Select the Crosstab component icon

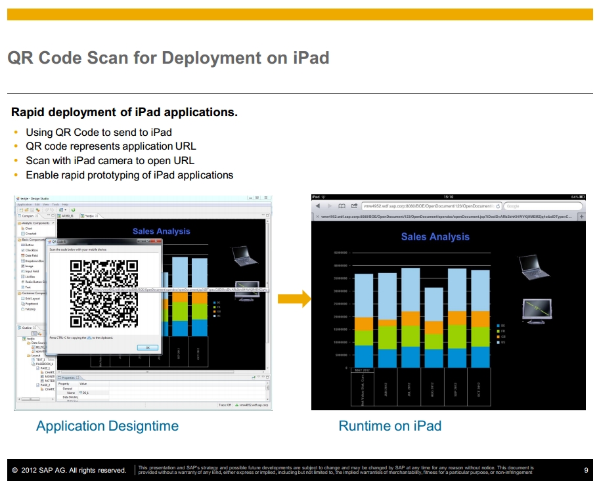click(23, 233)
